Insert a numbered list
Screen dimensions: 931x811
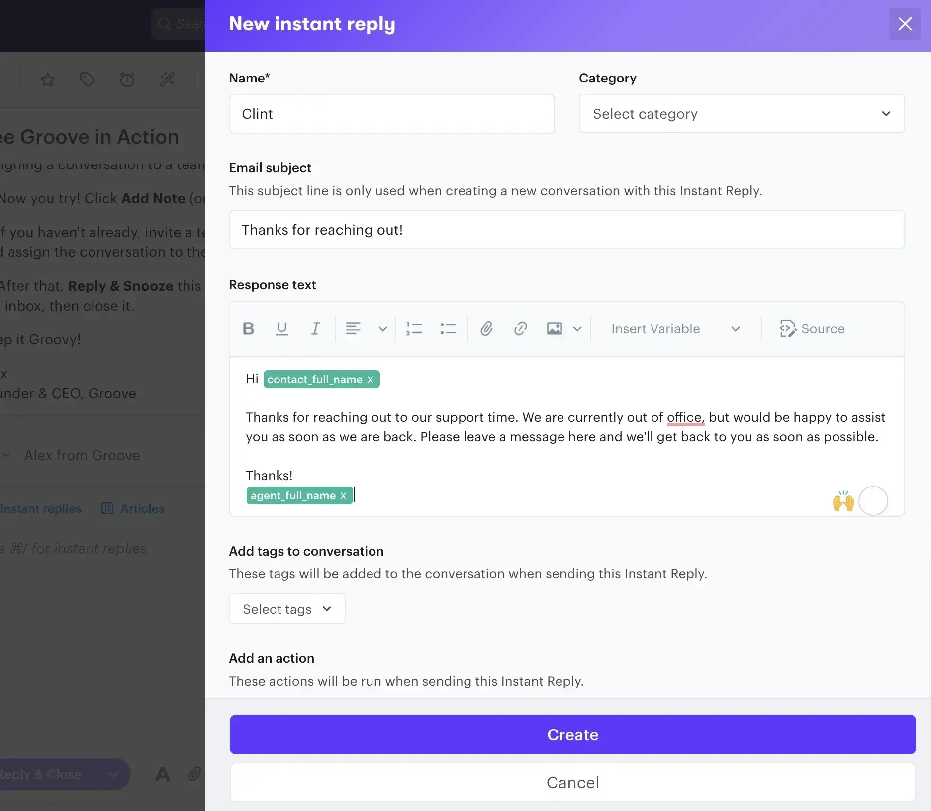414,328
